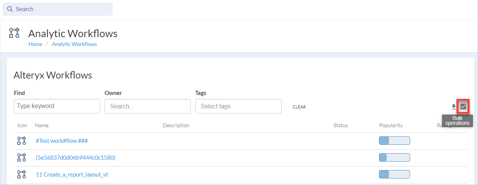The image size is (478, 185).
Task: Open the #Test work#flow ### workflow
Action: (62, 141)
